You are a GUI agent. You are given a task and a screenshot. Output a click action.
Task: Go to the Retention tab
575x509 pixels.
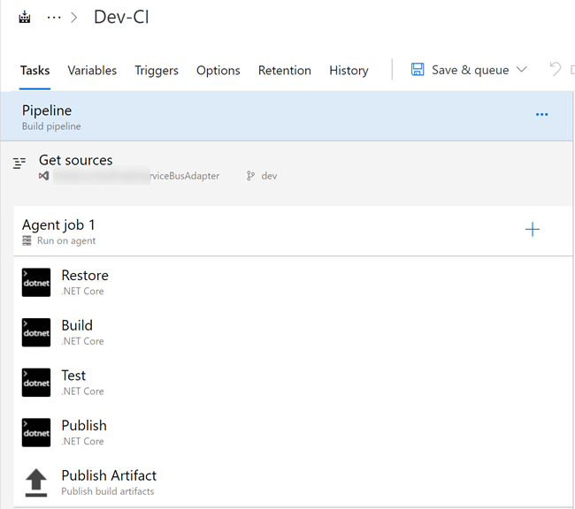(284, 71)
